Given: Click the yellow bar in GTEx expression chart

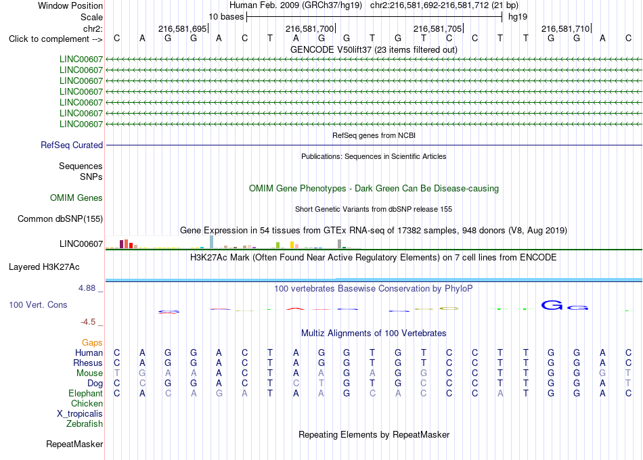Looking at the screenshot, I should (x=292, y=245).
